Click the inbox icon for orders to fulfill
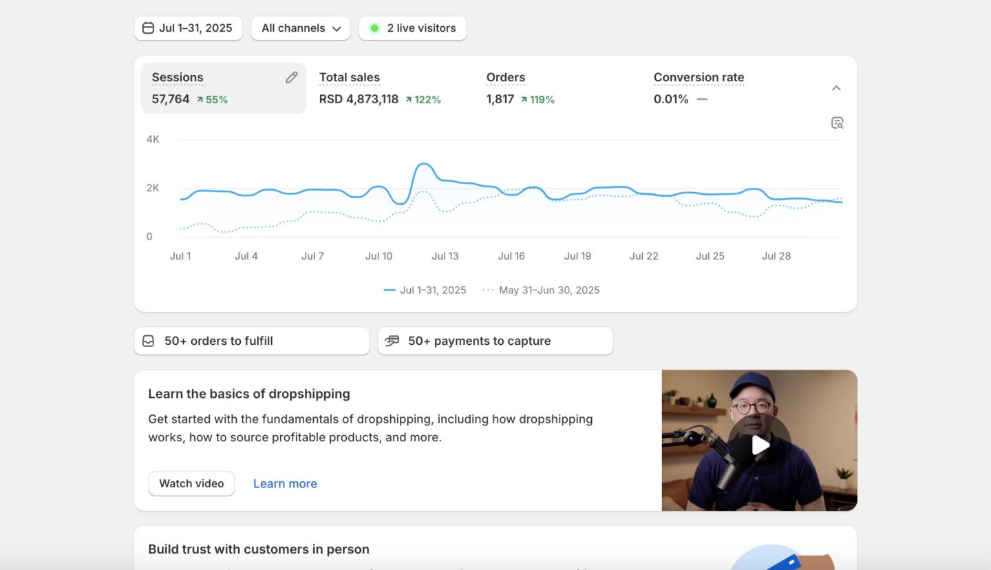The image size is (991, 570). [x=149, y=341]
